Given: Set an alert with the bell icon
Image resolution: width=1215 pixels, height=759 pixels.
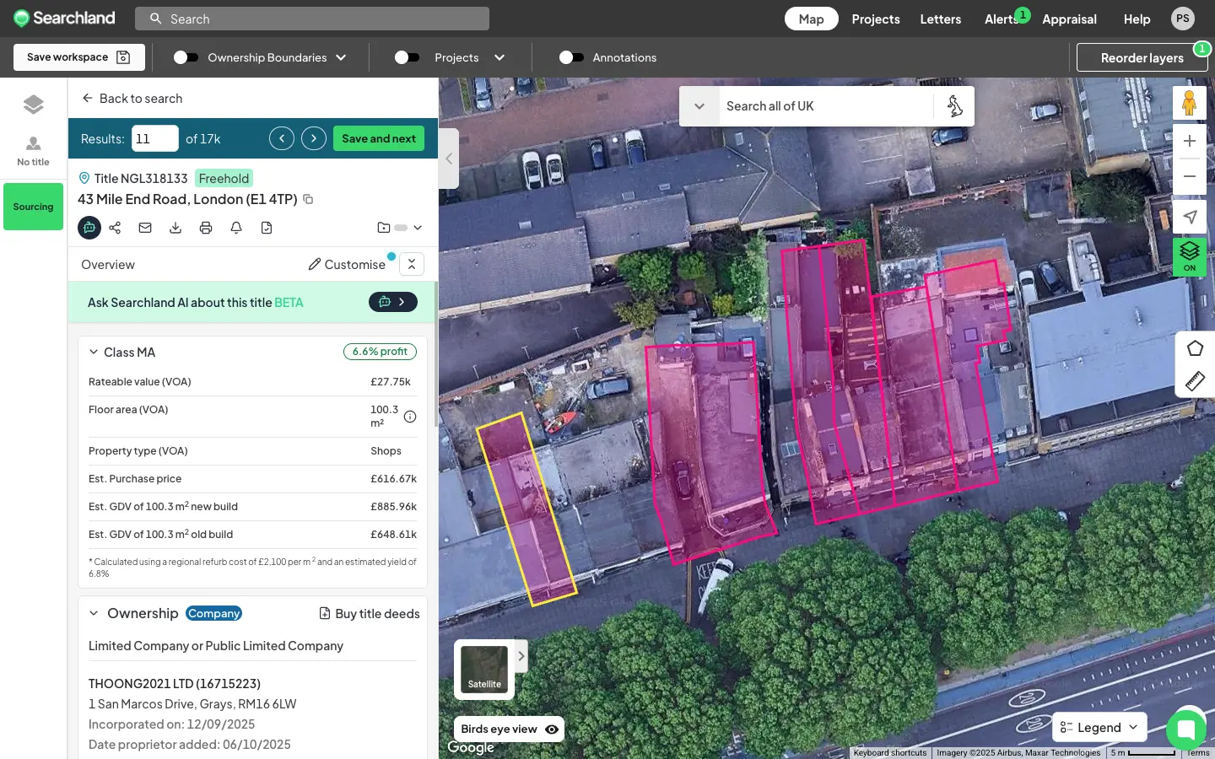Looking at the screenshot, I should 236,228.
